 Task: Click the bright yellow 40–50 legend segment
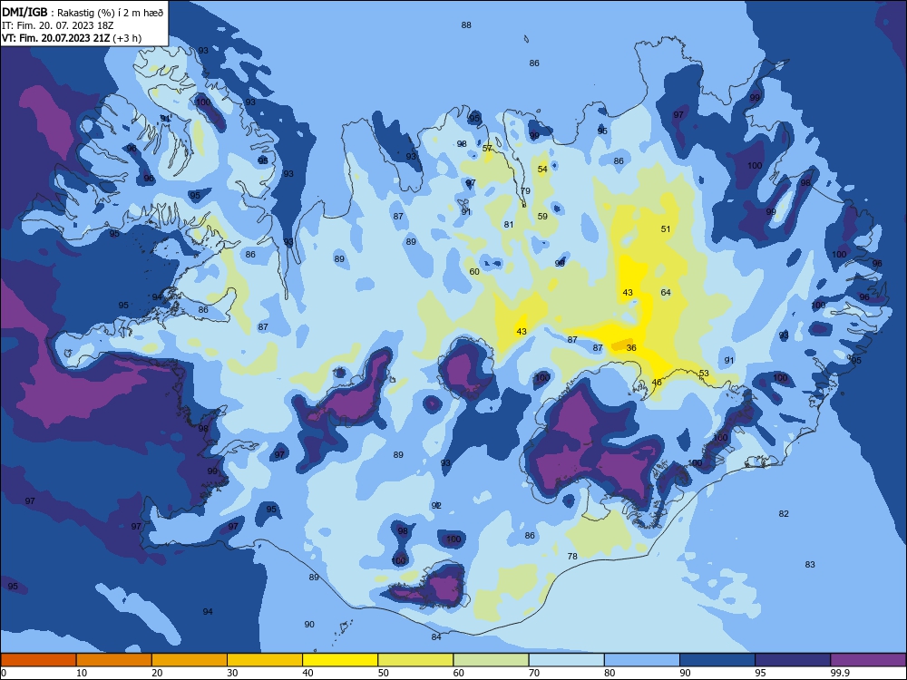[340, 660]
